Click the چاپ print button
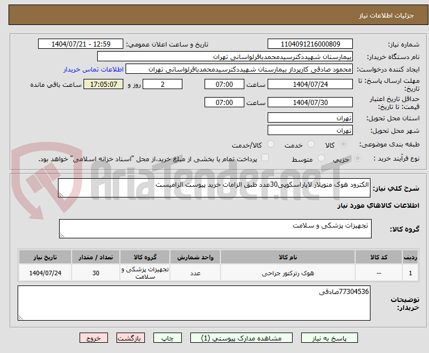 click(168, 338)
